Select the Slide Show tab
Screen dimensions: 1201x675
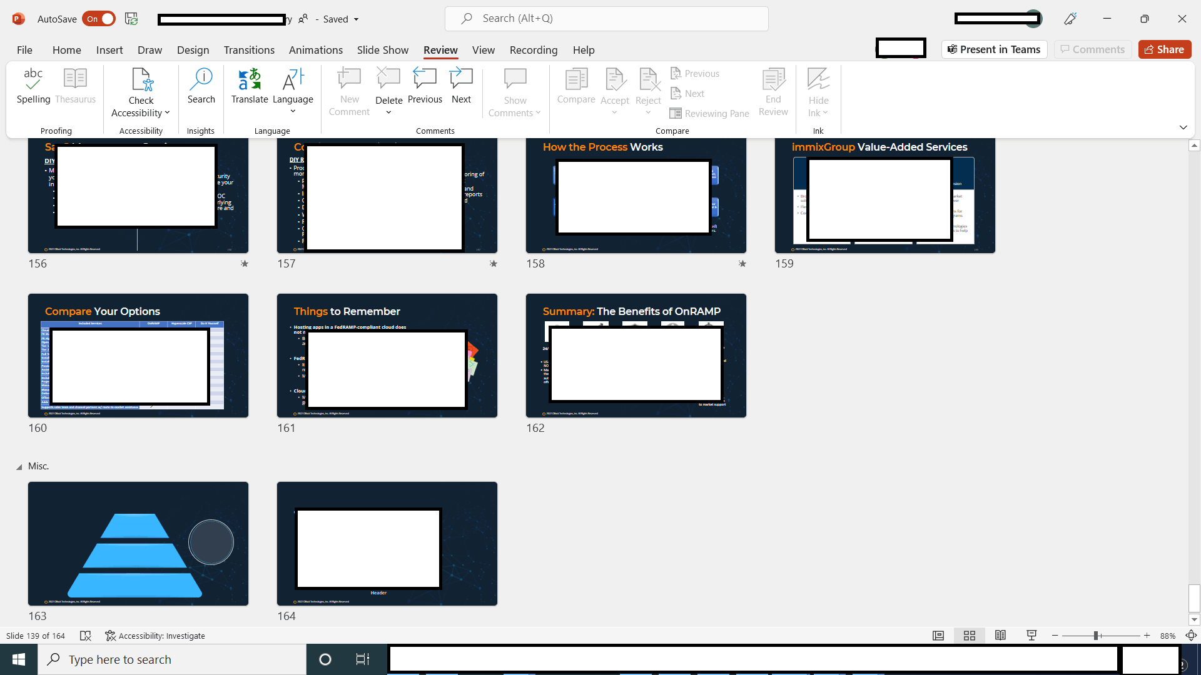(382, 50)
